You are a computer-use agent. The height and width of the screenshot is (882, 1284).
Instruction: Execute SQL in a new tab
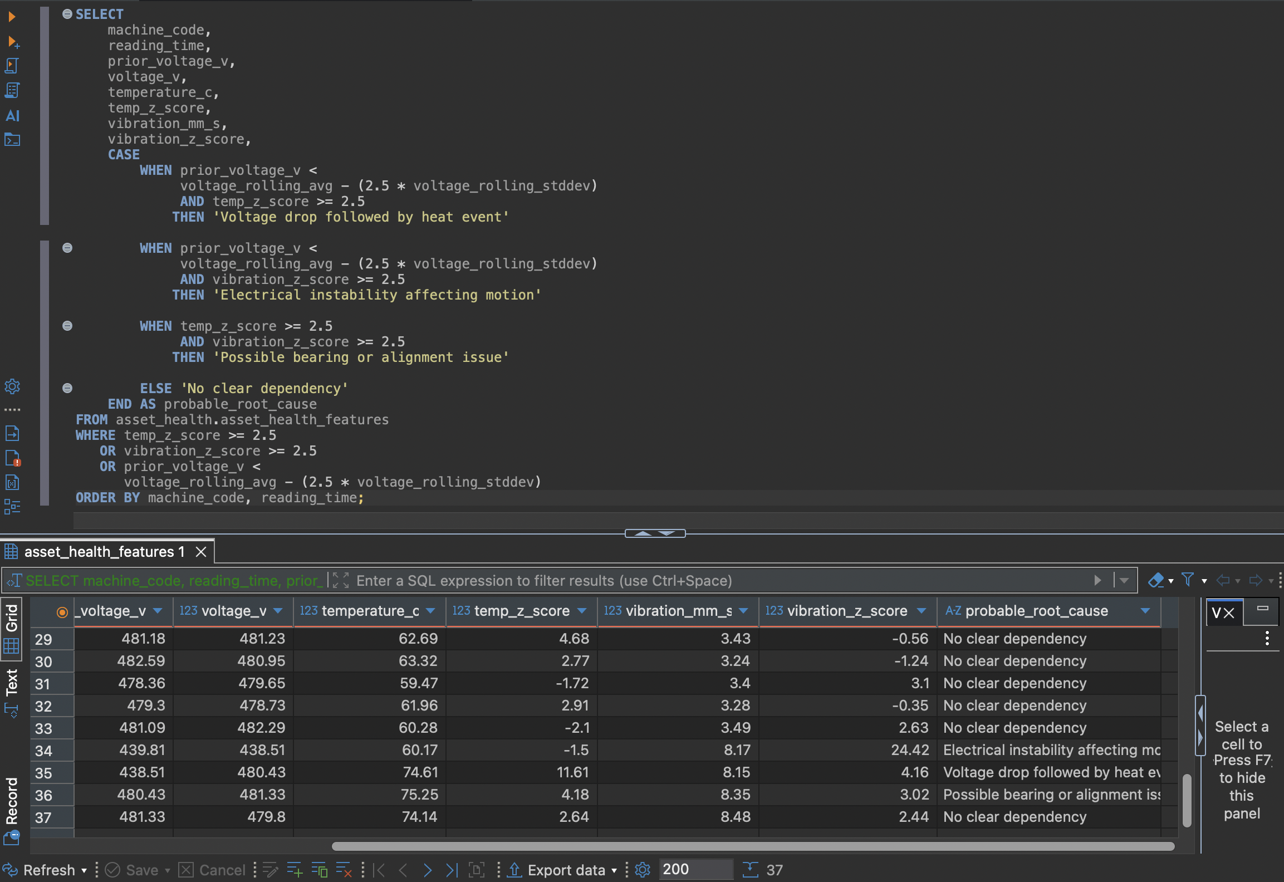coord(13,42)
